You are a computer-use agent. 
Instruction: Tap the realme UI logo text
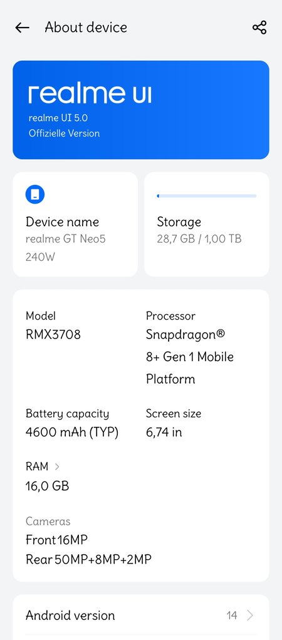(x=90, y=94)
